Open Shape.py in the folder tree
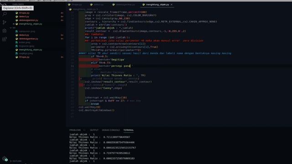292x164 pixels. [x=24, y=57]
